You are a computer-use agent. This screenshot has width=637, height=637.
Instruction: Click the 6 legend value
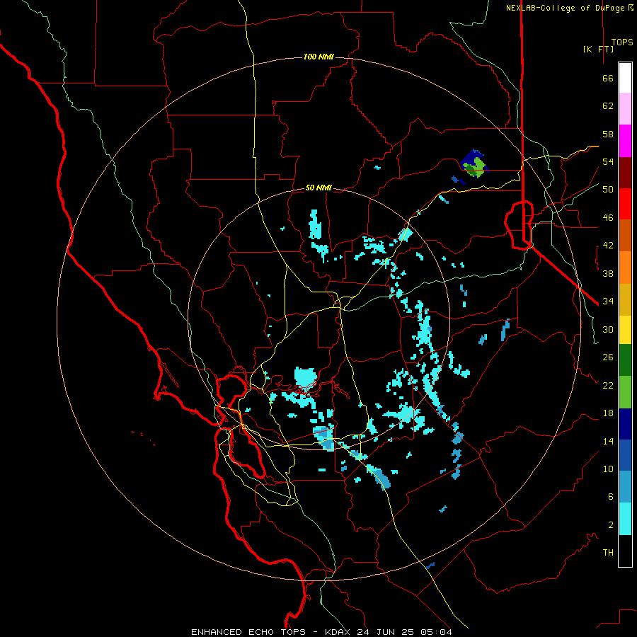coord(611,497)
